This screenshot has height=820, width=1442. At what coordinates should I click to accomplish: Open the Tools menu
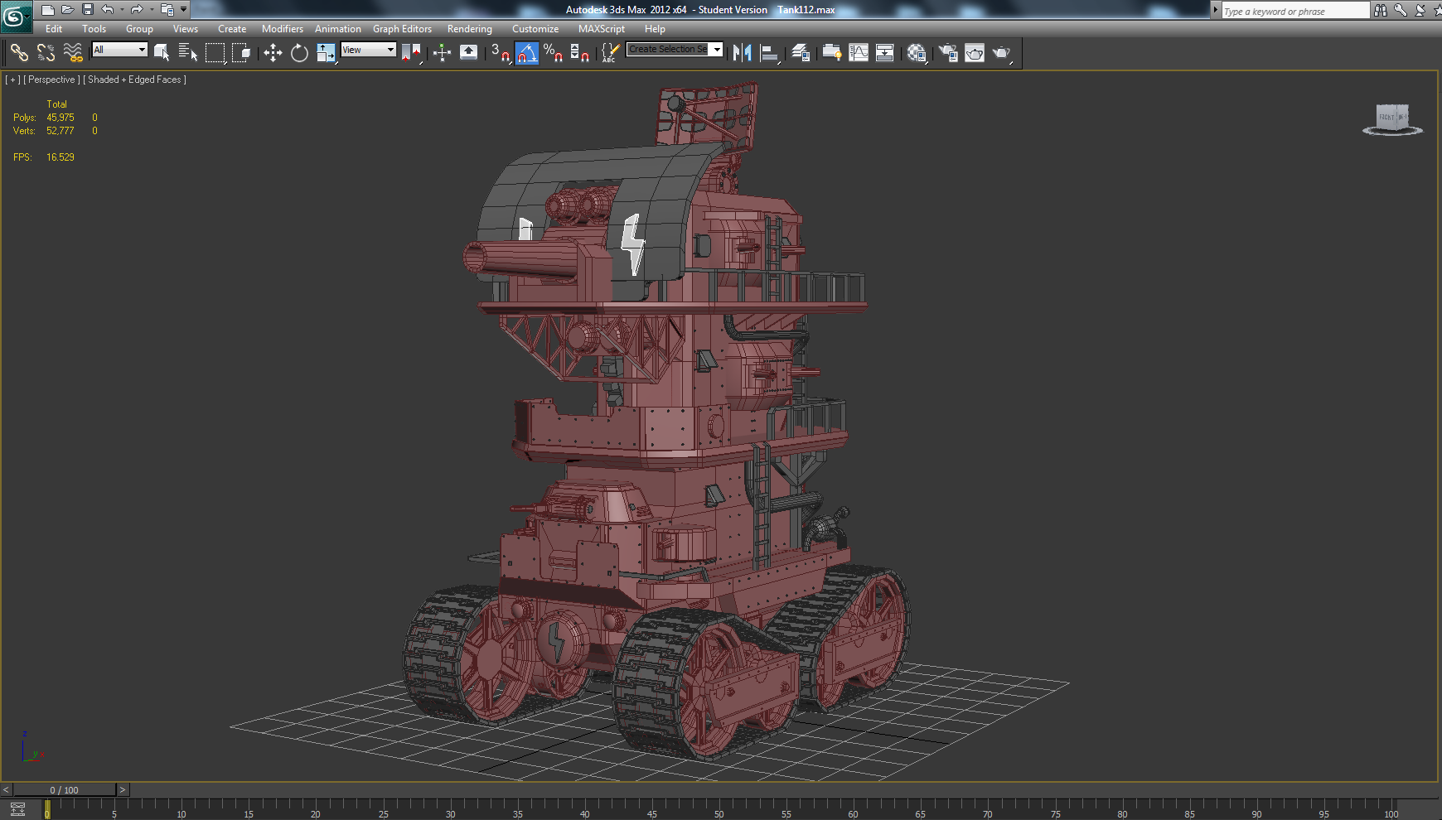(x=94, y=29)
